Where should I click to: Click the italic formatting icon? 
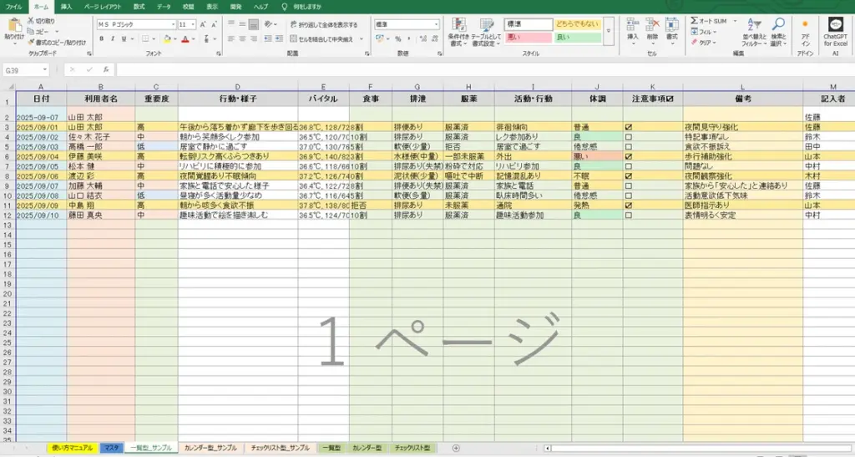111,39
